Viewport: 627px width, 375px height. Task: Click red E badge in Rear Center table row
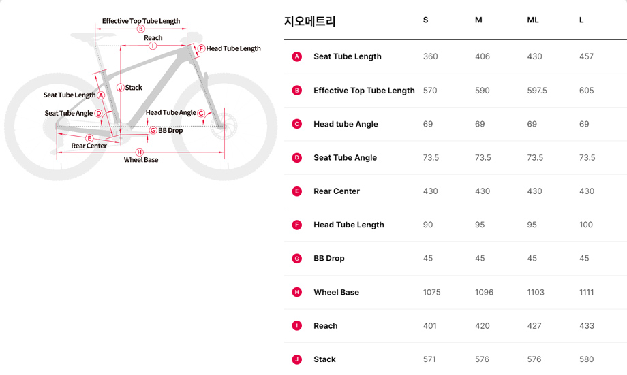pyautogui.click(x=296, y=191)
